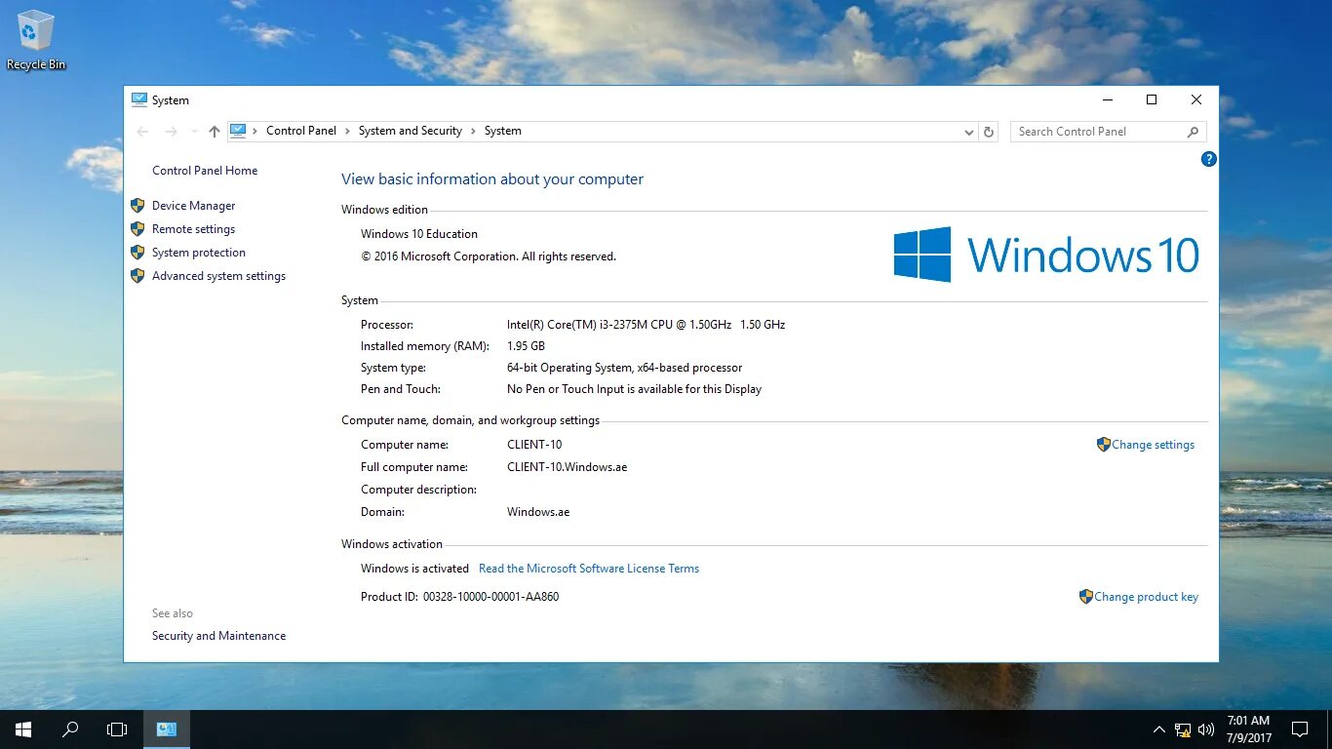The image size is (1332, 749).
Task: Navigate to System and Security breadcrumb
Action: point(411,131)
